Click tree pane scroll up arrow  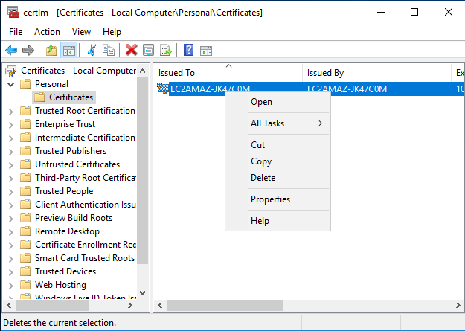143,71
